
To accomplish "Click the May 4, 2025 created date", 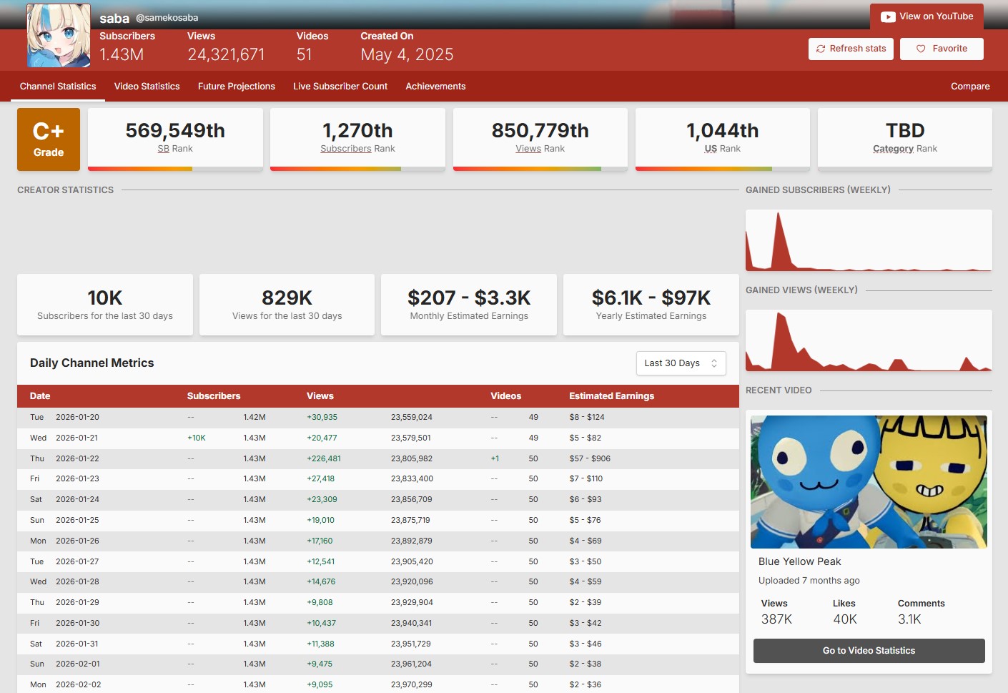I will (407, 55).
